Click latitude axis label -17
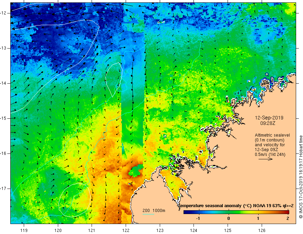This screenshot has height=234, width=303. click(4, 189)
